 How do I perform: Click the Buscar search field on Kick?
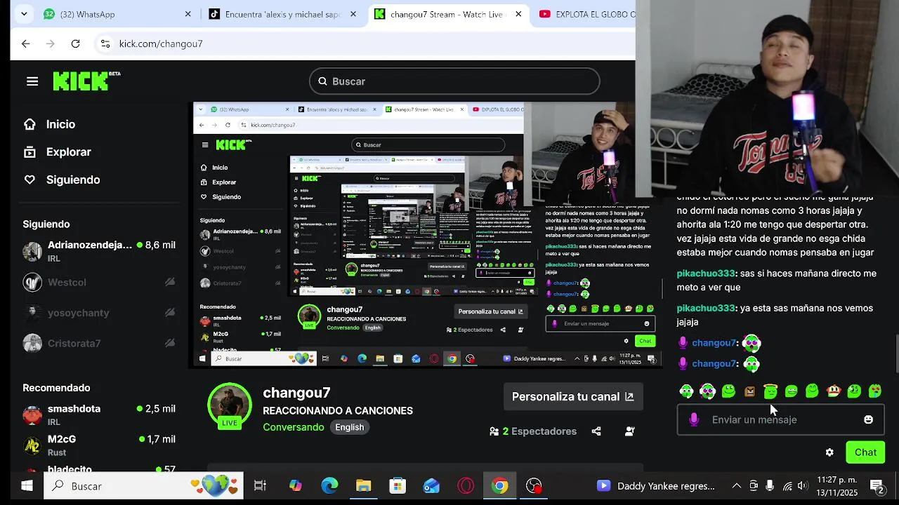point(454,81)
